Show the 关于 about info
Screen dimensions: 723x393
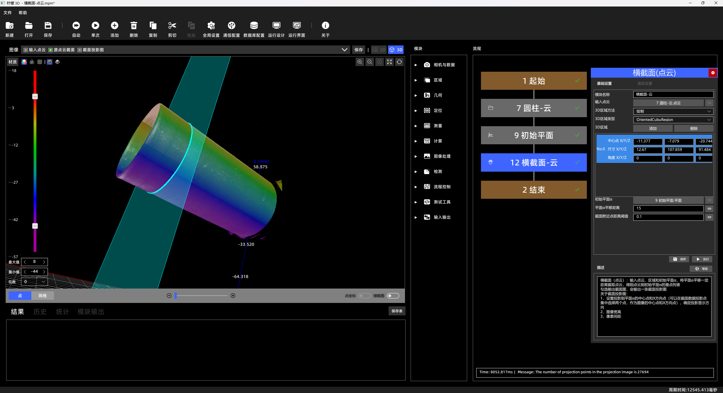click(326, 29)
